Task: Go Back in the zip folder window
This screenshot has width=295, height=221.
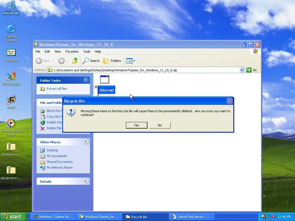Action: click(43, 61)
